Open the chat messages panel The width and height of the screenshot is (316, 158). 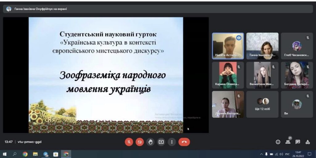click(298, 142)
